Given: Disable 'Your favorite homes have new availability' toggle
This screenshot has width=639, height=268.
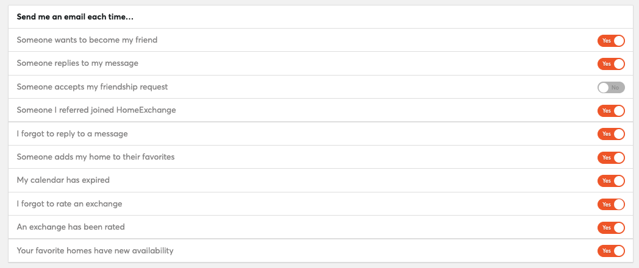Looking at the screenshot, I should pyautogui.click(x=611, y=251).
